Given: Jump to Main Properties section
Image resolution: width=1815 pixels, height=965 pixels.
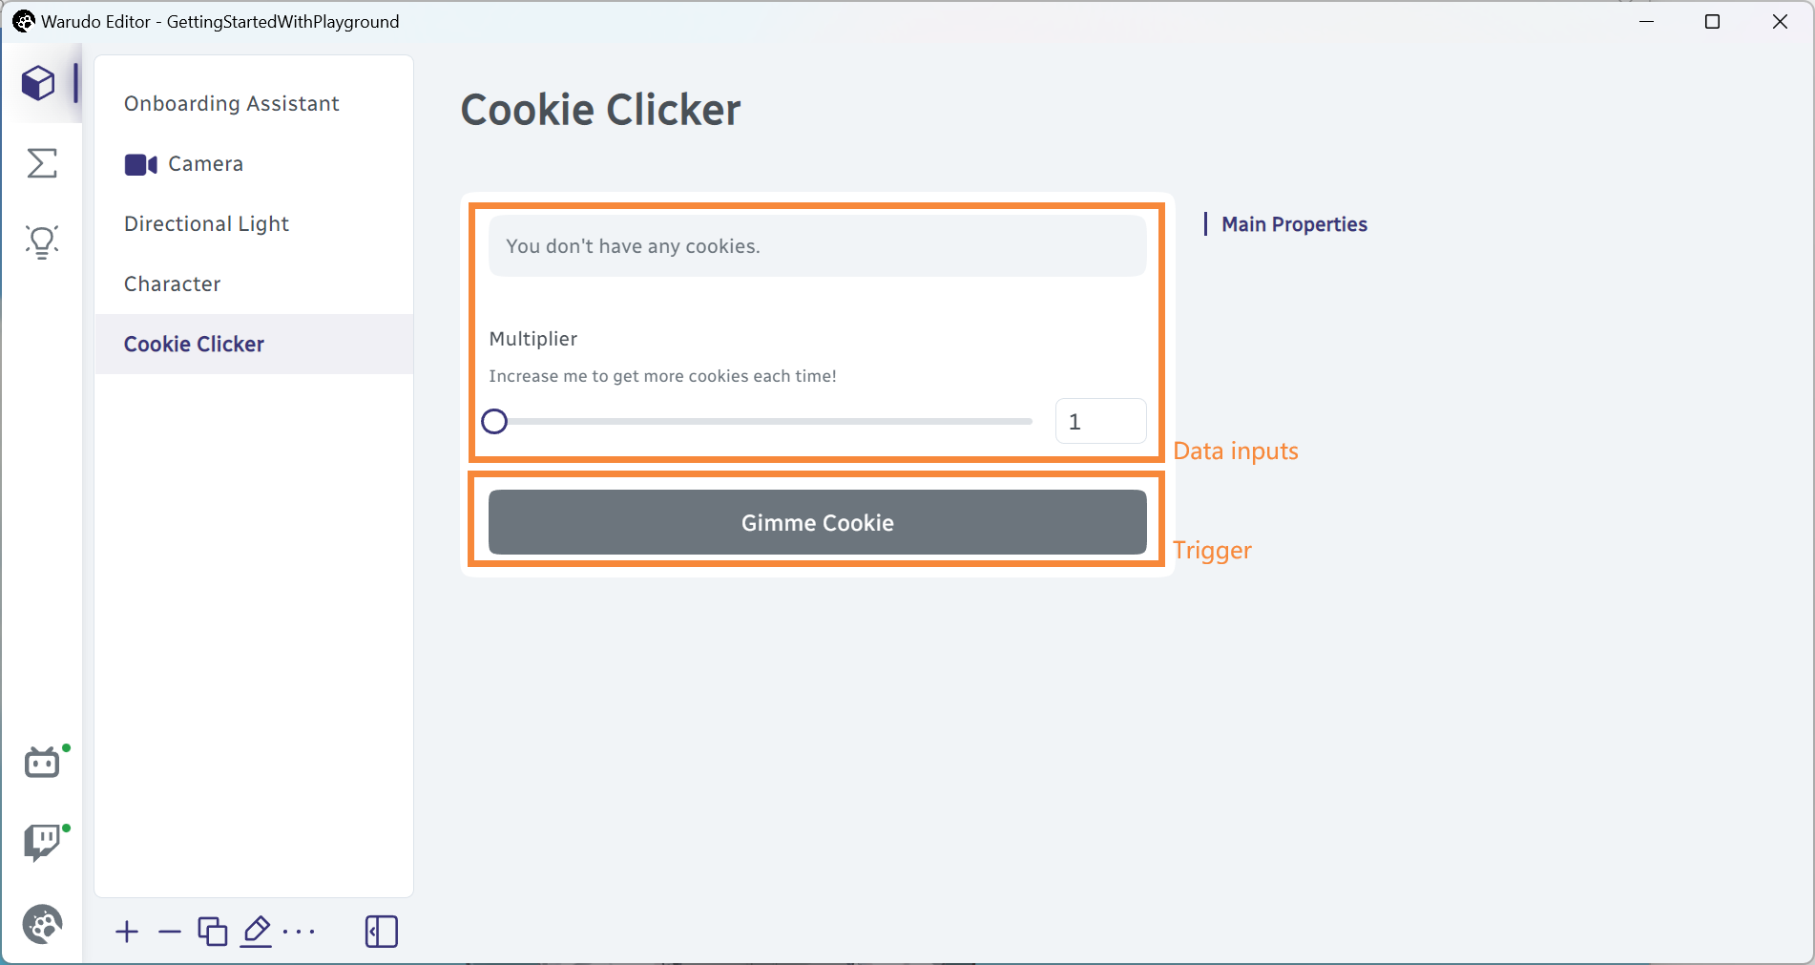Looking at the screenshot, I should click(x=1294, y=224).
